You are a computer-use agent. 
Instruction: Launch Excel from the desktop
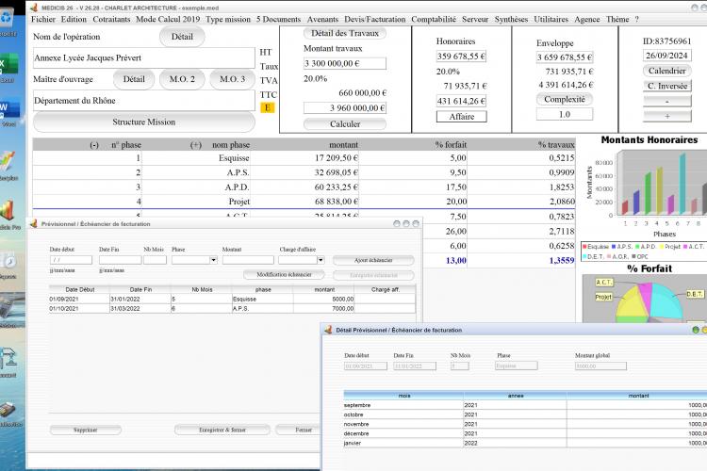[x=8, y=68]
